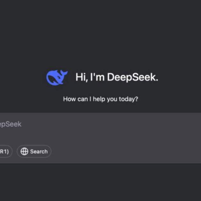The image size is (201, 201).
Task: Click the "R1)" text on the partial pill button
Action: tap(4, 152)
